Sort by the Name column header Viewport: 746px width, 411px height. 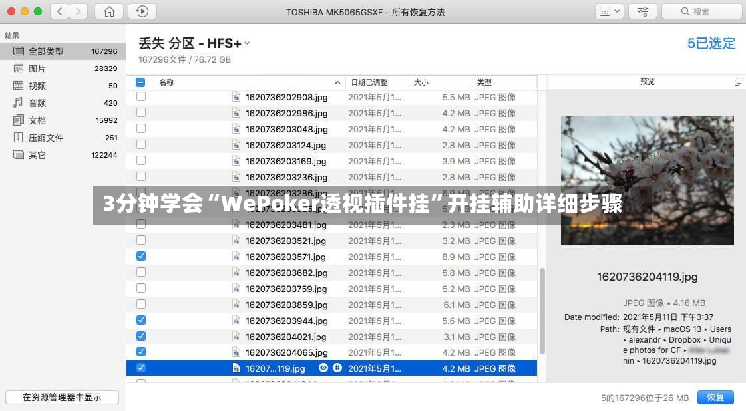[x=250, y=82]
